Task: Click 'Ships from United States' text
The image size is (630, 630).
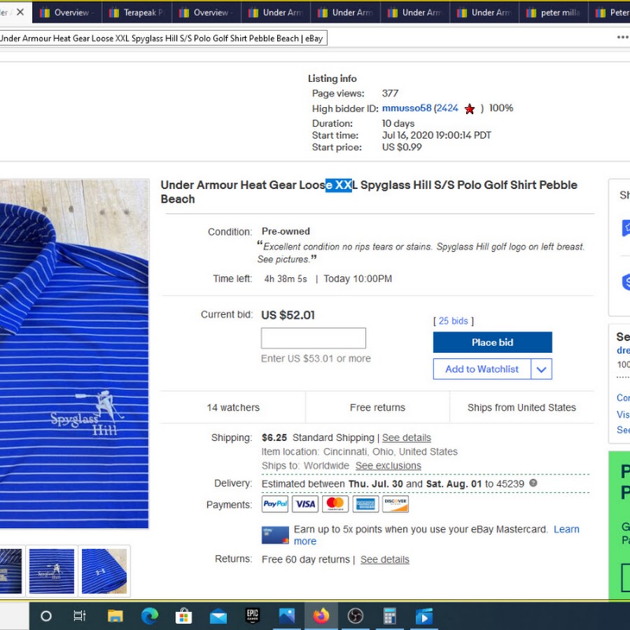Action: click(521, 407)
